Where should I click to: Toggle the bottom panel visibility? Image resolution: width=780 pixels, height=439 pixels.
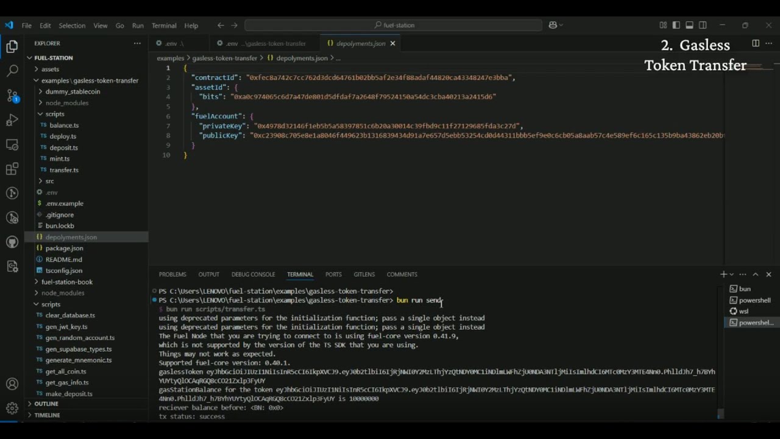pos(690,25)
